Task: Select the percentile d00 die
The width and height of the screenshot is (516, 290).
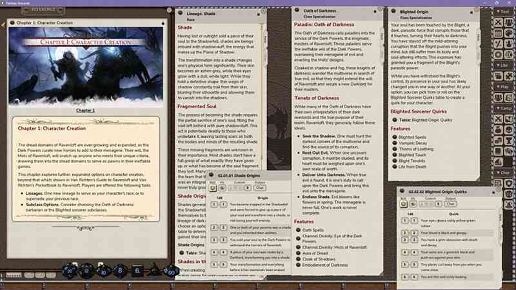Action: [x=171, y=272]
